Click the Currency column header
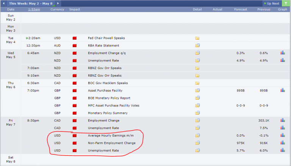291x166 pixels. tap(57, 9)
